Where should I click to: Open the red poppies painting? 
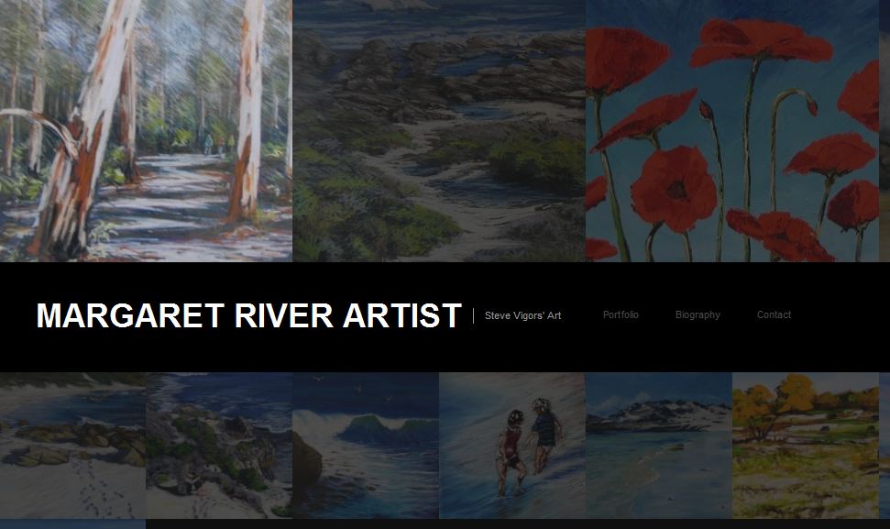point(732,130)
